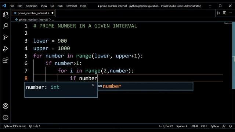Open the Help menu
This screenshot has height=132, width=235.
click(x=83, y=6)
